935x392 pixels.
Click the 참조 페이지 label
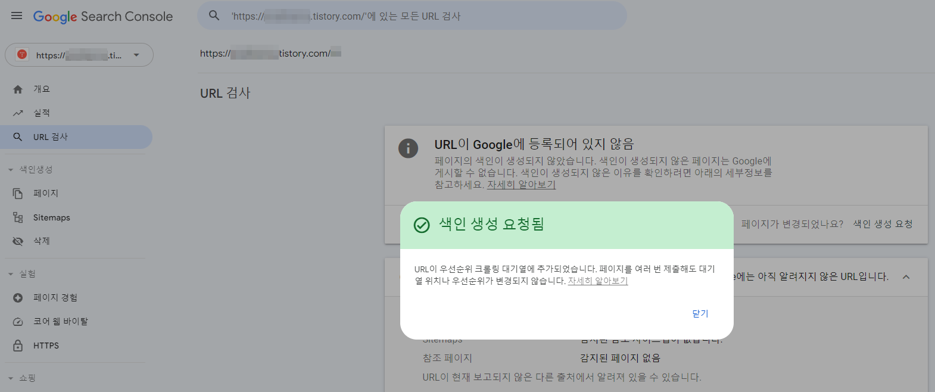(x=447, y=358)
